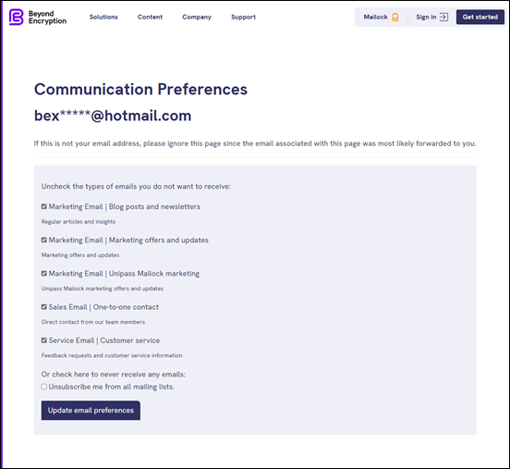Image resolution: width=510 pixels, height=469 pixels.
Task: Expand the Company menu
Action: pyautogui.click(x=197, y=18)
